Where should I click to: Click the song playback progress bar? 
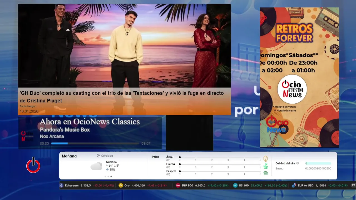(95, 144)
